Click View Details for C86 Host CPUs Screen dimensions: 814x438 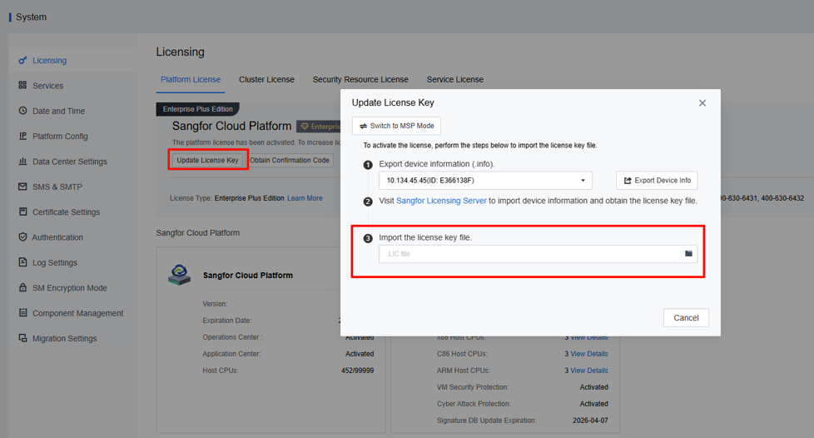(589, 354)
